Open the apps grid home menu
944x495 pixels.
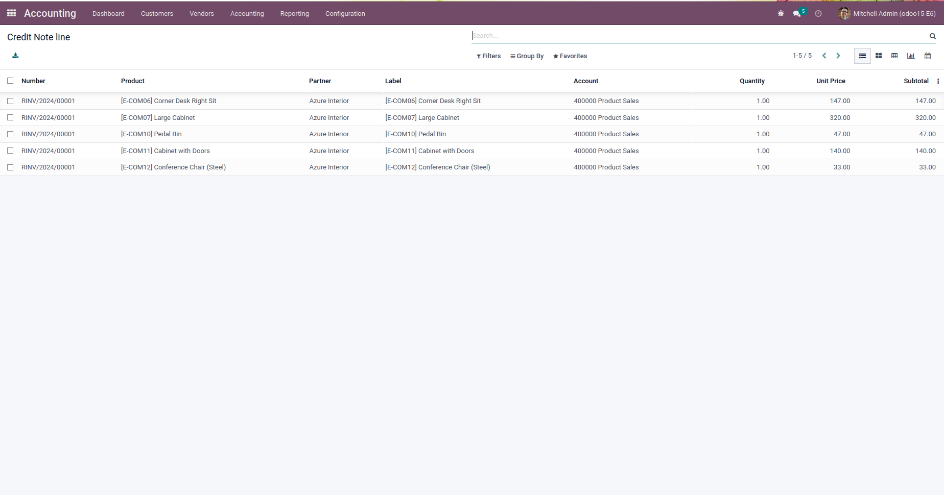click(11, 13)
